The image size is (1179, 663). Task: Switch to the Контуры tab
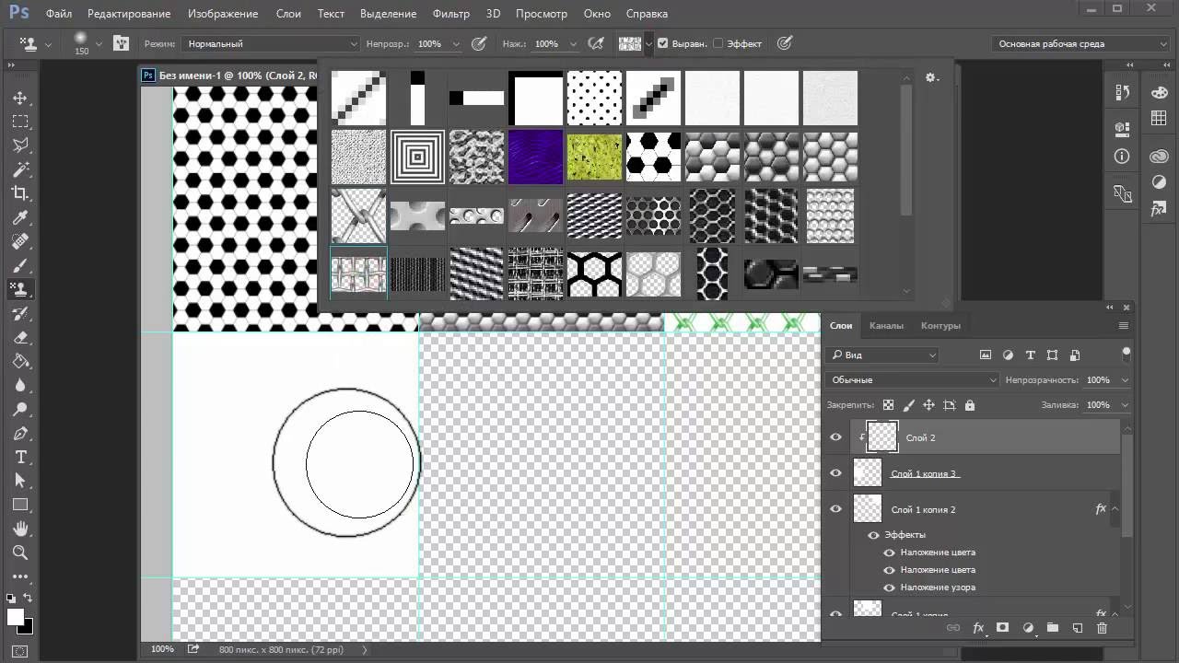pyautogui.click(x=940, y=325)
